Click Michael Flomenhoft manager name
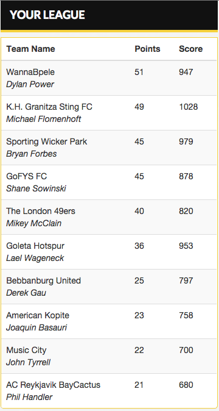Image resolution: width=219 pixels, height=411 pixels. 44,119
